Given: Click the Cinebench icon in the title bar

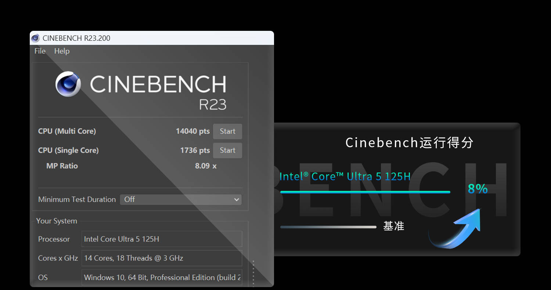Looking at the screenshot, I should pos(36,38).
